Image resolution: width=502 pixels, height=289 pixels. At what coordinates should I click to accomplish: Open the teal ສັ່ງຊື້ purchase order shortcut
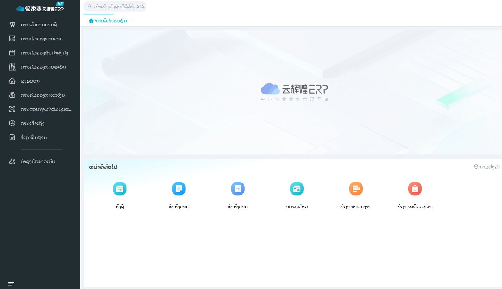pyautogui.click(x=120, y=189)
